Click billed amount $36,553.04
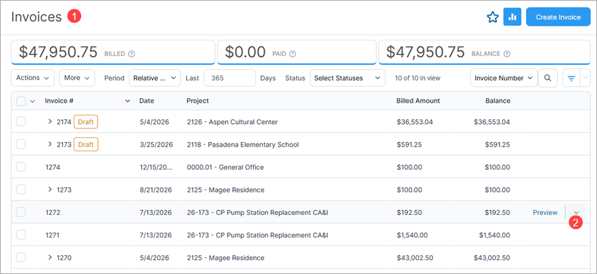This screenshot has width=597, height=274. 415,122
